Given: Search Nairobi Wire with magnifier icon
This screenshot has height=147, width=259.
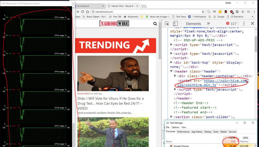Looking at the screenshot, I should [155, 24].
